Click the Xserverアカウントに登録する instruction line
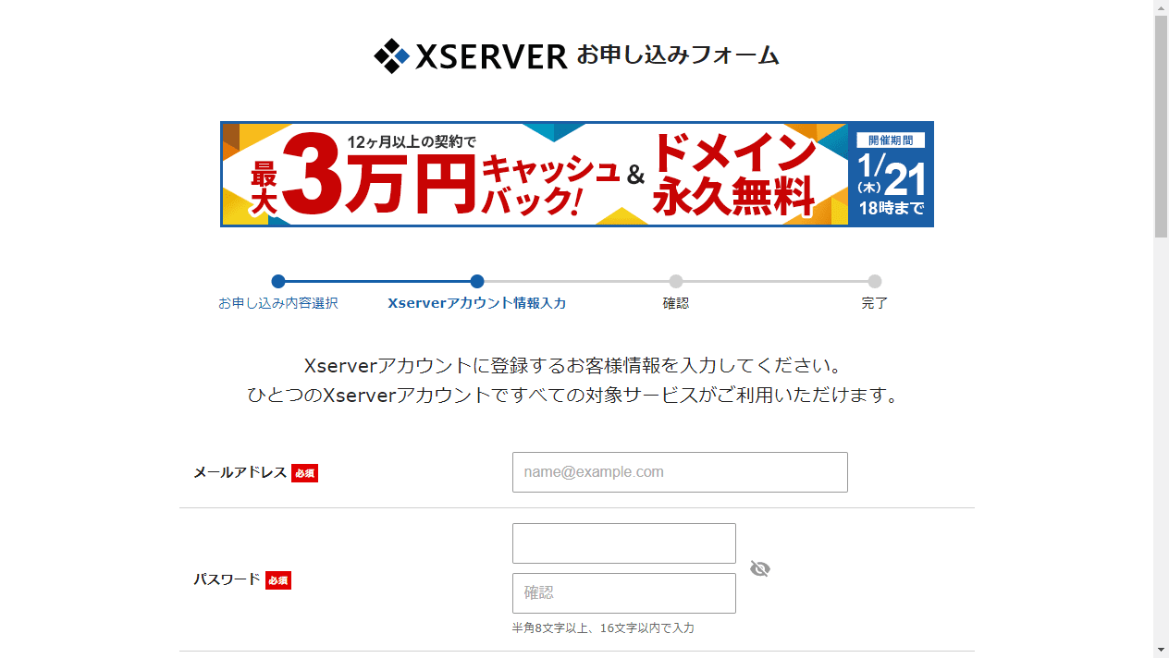The width and height of the screenshot is (1169, 658). (573, 365)
